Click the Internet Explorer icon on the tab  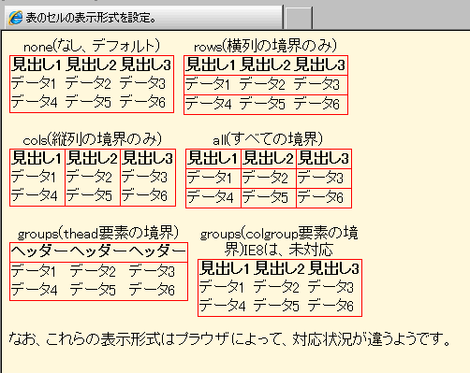tap(15, 17)
